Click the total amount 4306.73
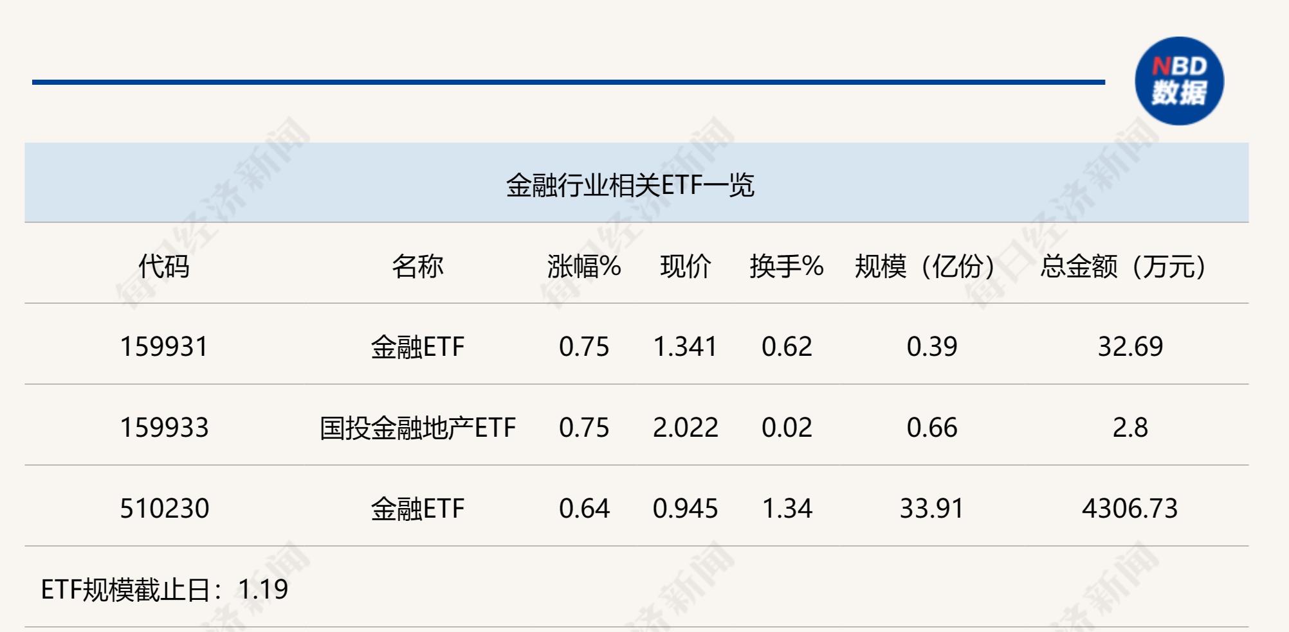 pyautogui.click(x=1130, y=509)
